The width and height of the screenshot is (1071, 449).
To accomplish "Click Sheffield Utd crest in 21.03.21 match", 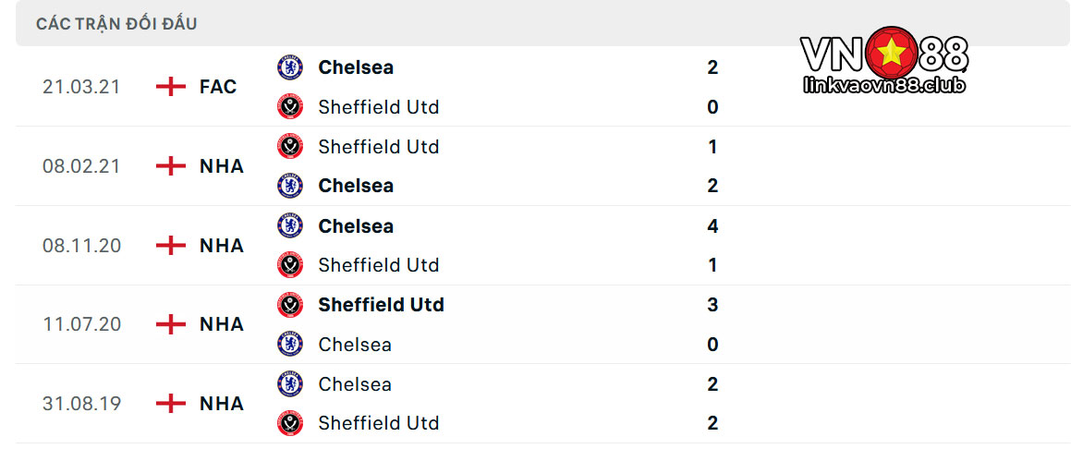I will pos(289,107).
